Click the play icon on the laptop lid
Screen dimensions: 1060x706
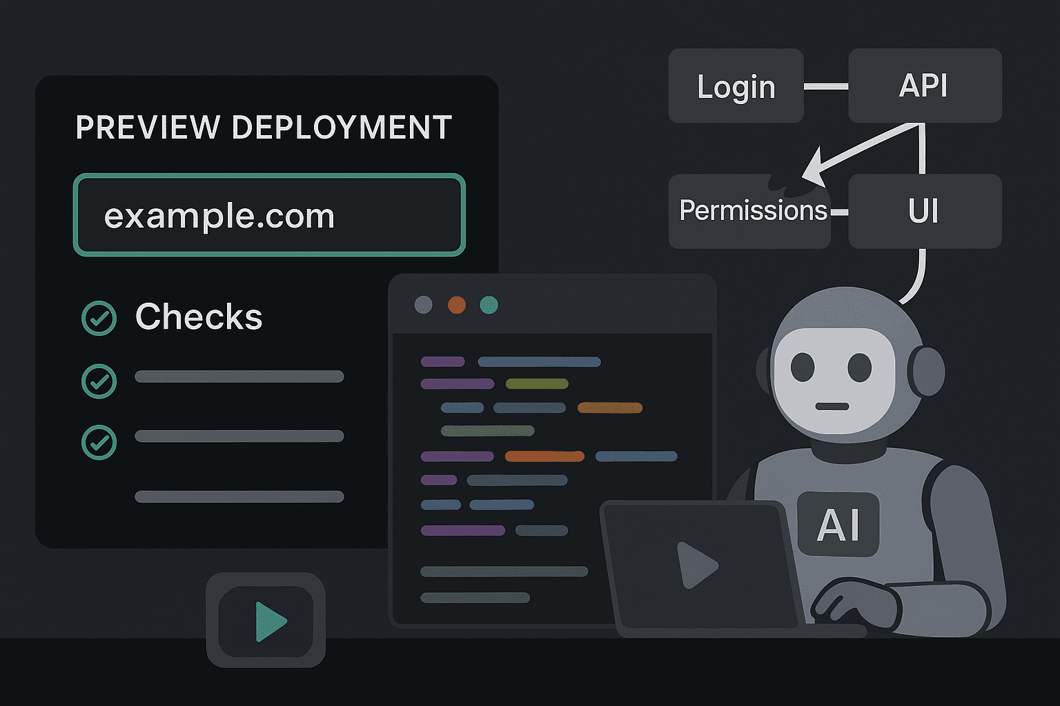(697, 565)
